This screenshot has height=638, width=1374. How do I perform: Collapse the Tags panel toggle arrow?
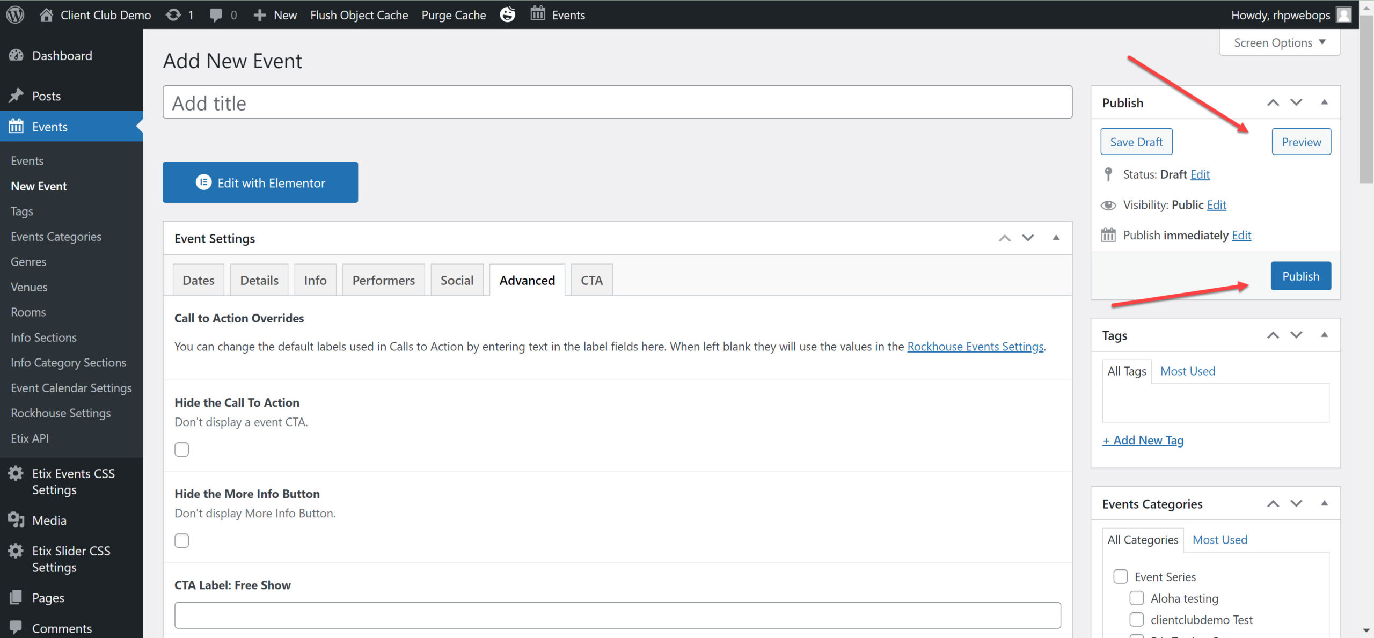pos(1324,335)
